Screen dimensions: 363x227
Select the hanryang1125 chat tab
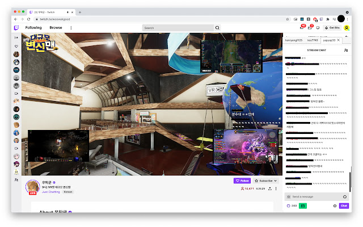(x=294, y=40)
